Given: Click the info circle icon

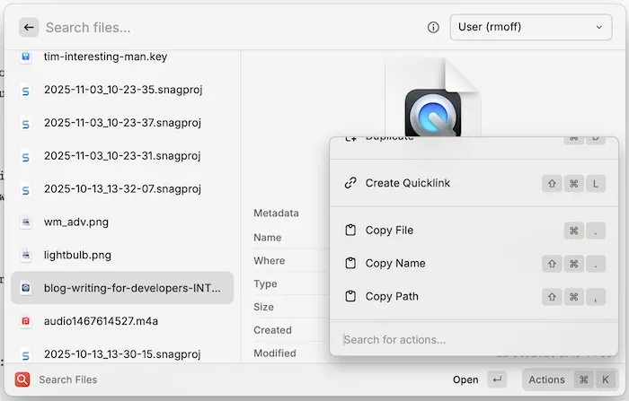Looking at the screenshot, I should (x=433, y=27).
